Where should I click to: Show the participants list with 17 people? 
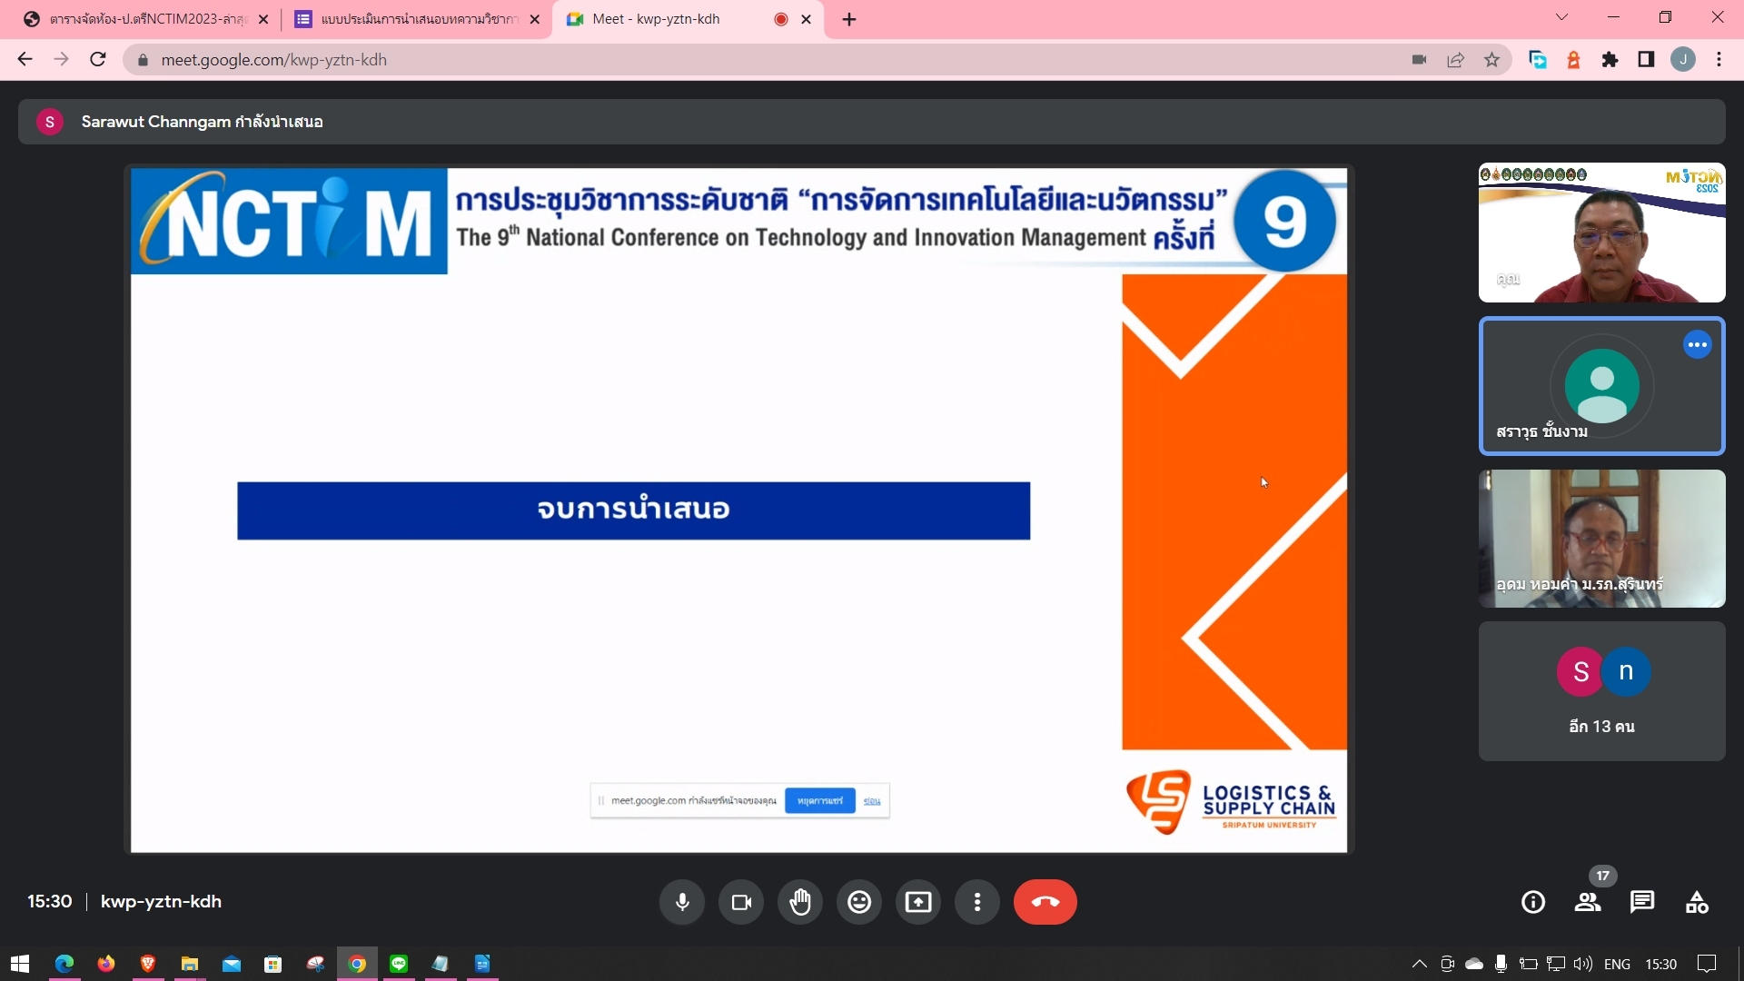1588,902
